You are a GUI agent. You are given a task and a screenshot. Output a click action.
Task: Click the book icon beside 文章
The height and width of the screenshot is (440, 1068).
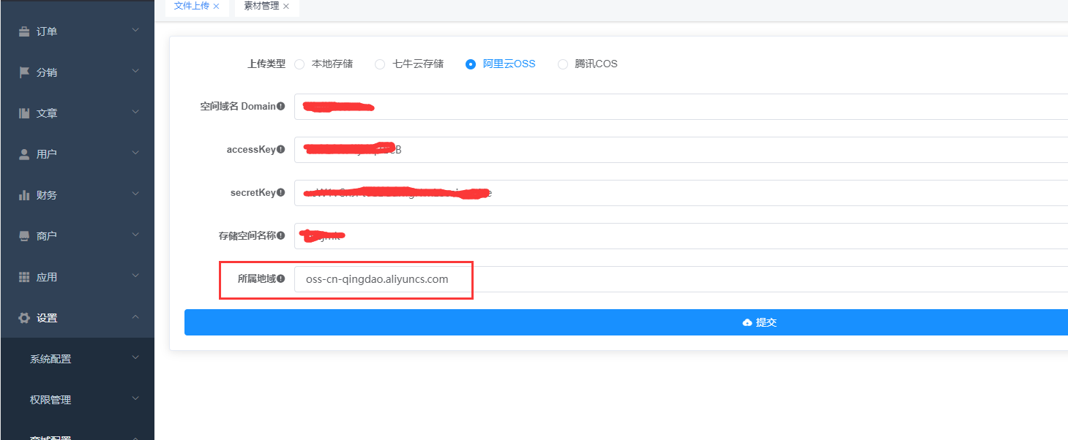pyautogui.click(x=24, y=113)
